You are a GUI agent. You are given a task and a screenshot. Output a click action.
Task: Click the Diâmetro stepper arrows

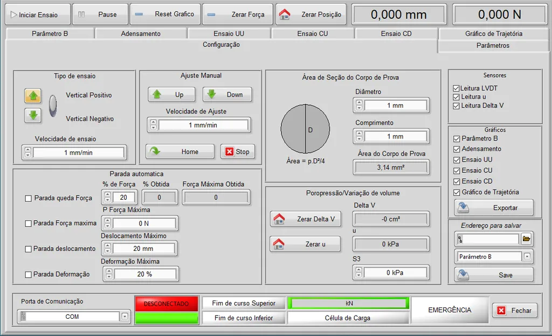click(x=359, y=106)
